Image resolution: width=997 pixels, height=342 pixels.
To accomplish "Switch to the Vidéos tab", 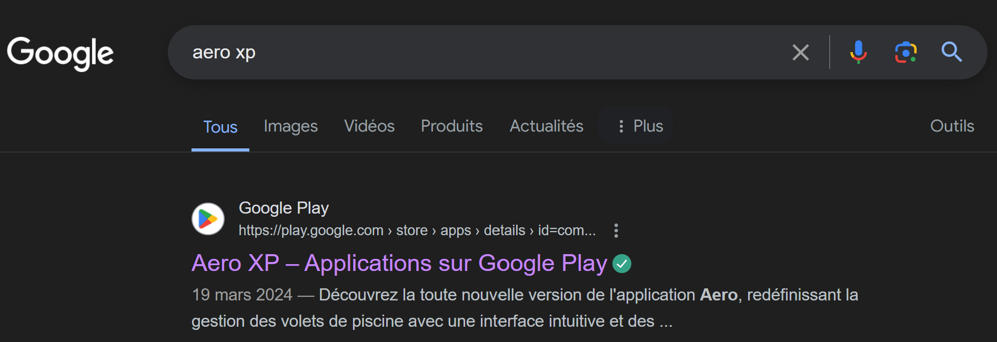I will click(x=369, y=126).
